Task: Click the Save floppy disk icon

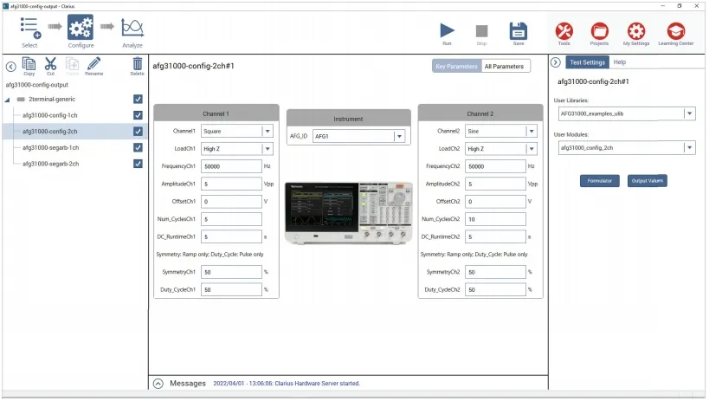Action: pos(518,29)
